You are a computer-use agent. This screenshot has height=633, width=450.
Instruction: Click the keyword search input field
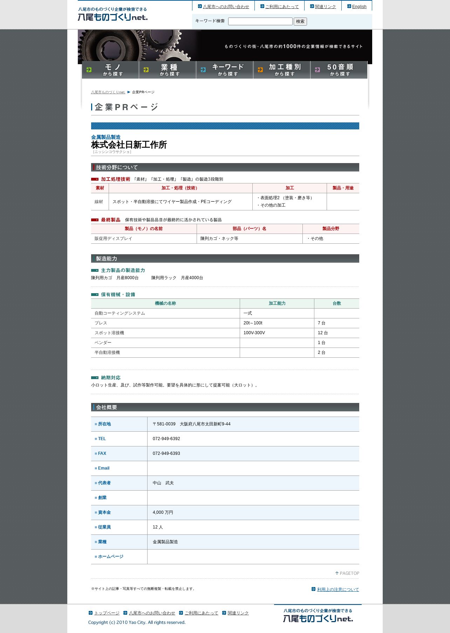[x=260, y=21]
